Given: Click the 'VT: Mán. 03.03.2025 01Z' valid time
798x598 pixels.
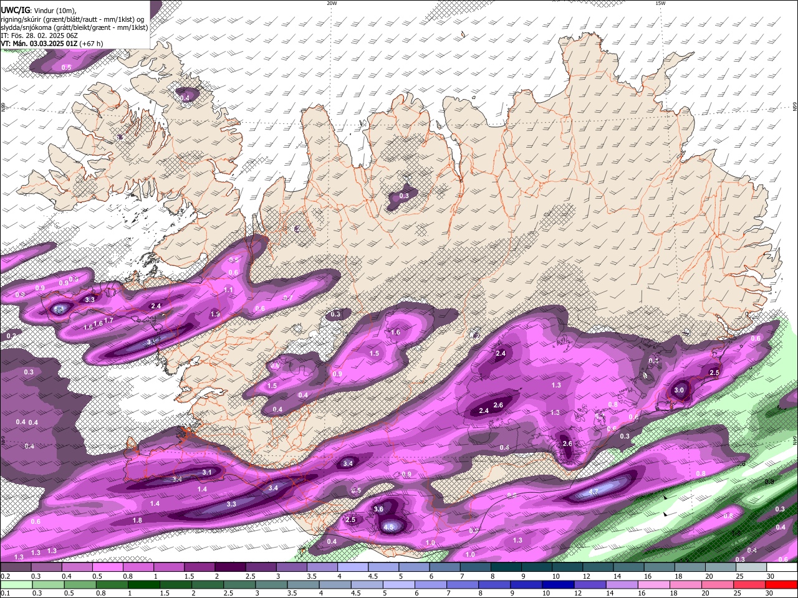Looking at the screenshot, I should 39,44.
